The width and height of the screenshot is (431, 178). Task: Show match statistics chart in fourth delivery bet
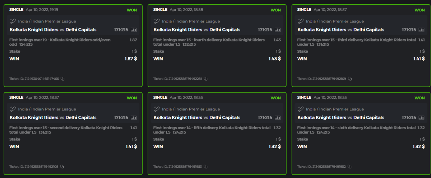(x=278, y=30)
